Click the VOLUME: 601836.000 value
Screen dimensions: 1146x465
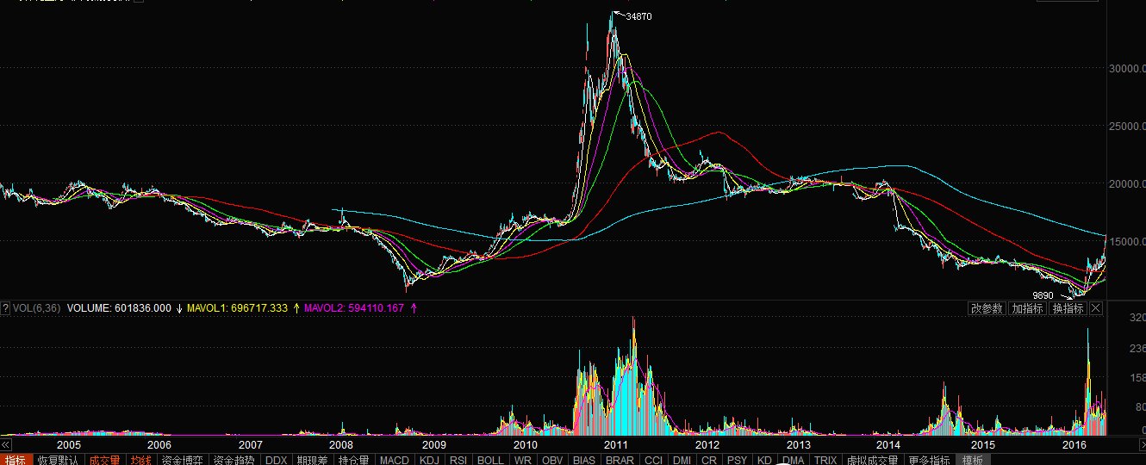point(119,308)
